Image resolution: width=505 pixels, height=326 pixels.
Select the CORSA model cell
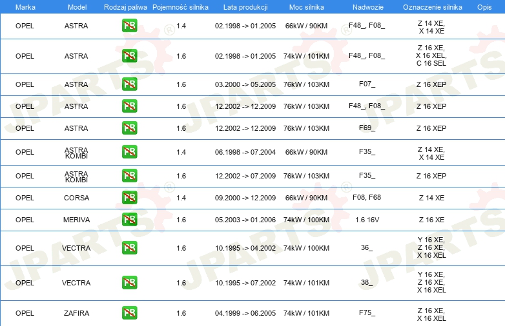(x=76, y=198)
